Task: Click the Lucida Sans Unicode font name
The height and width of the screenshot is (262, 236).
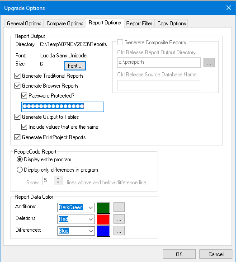Action: pos(63,55)
